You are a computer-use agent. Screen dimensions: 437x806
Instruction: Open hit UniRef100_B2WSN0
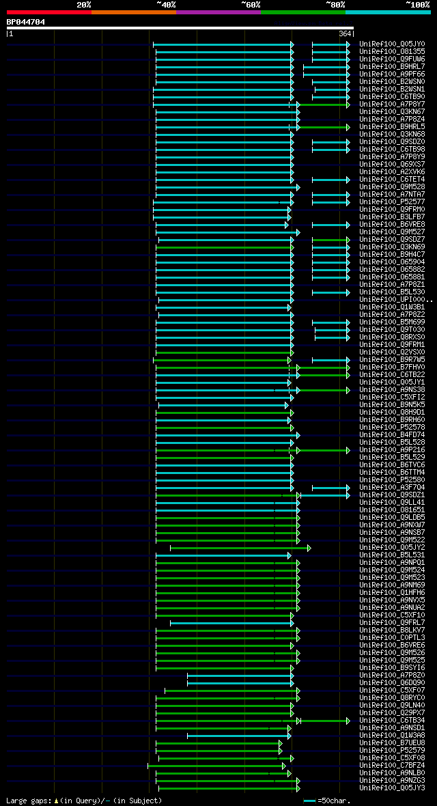pos(392,82)
